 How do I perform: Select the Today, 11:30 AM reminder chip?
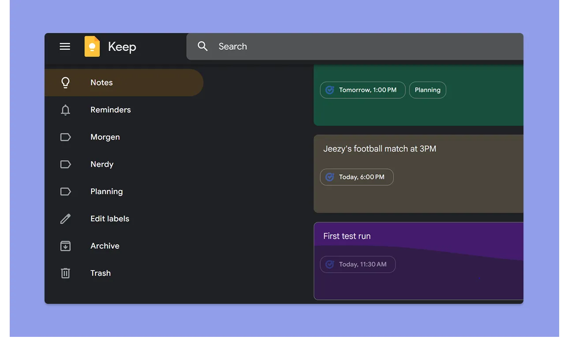(x=357, y=264)
